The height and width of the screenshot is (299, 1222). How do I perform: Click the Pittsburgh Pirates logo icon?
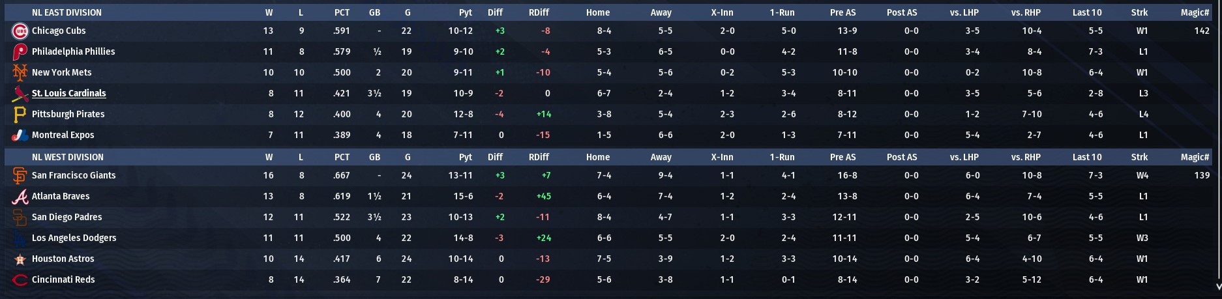tap(20, 114)
